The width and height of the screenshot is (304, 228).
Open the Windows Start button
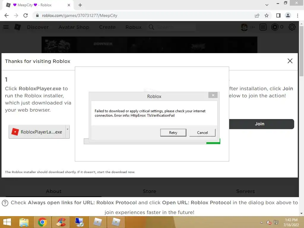pos(7,222)
